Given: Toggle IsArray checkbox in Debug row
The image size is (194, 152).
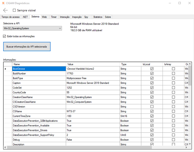Looking at the screenshot, I should pos(173,140).
